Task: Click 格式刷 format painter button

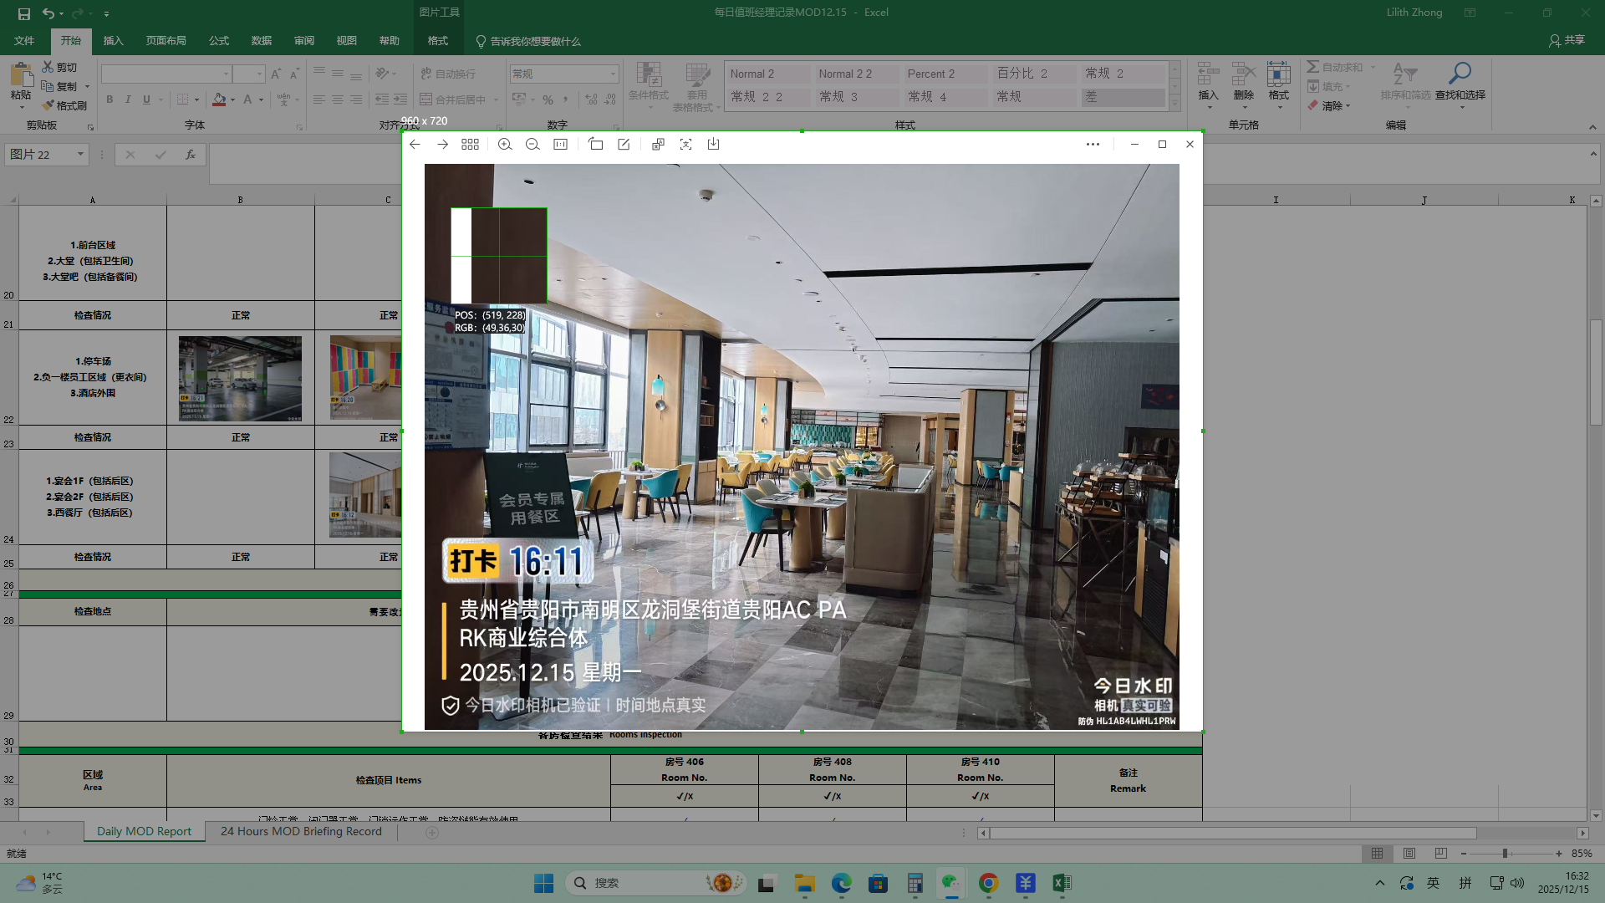Action: click(x=65, y=105)
